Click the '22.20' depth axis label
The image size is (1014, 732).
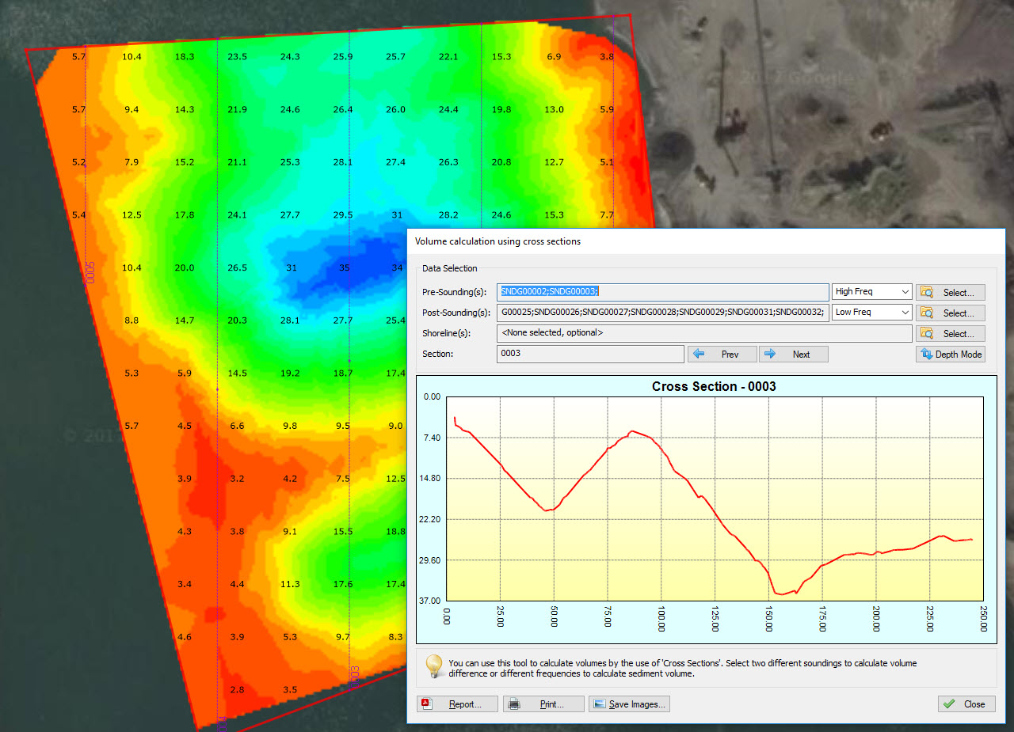coord(431,519)
